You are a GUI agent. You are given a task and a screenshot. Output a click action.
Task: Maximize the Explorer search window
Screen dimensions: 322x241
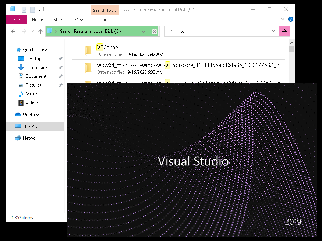(x=269, y=10)
